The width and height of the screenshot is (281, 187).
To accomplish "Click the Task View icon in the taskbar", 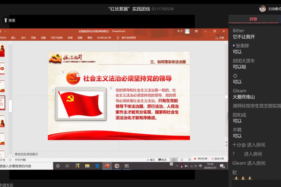I will 67,166.
